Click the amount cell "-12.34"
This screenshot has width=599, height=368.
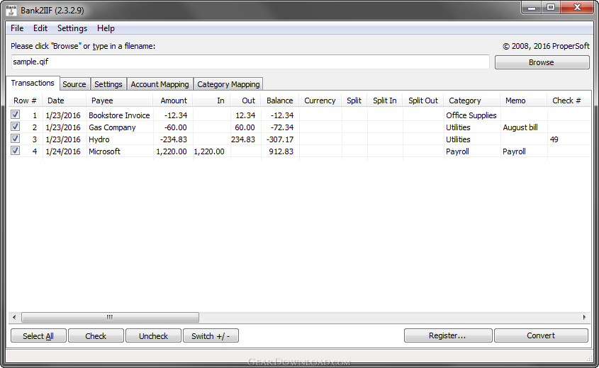pos(176,115)
